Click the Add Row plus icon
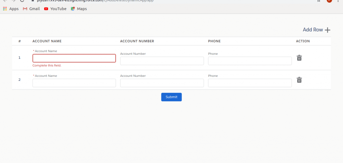Screen dimensions: 343x163 pos(327,30)
